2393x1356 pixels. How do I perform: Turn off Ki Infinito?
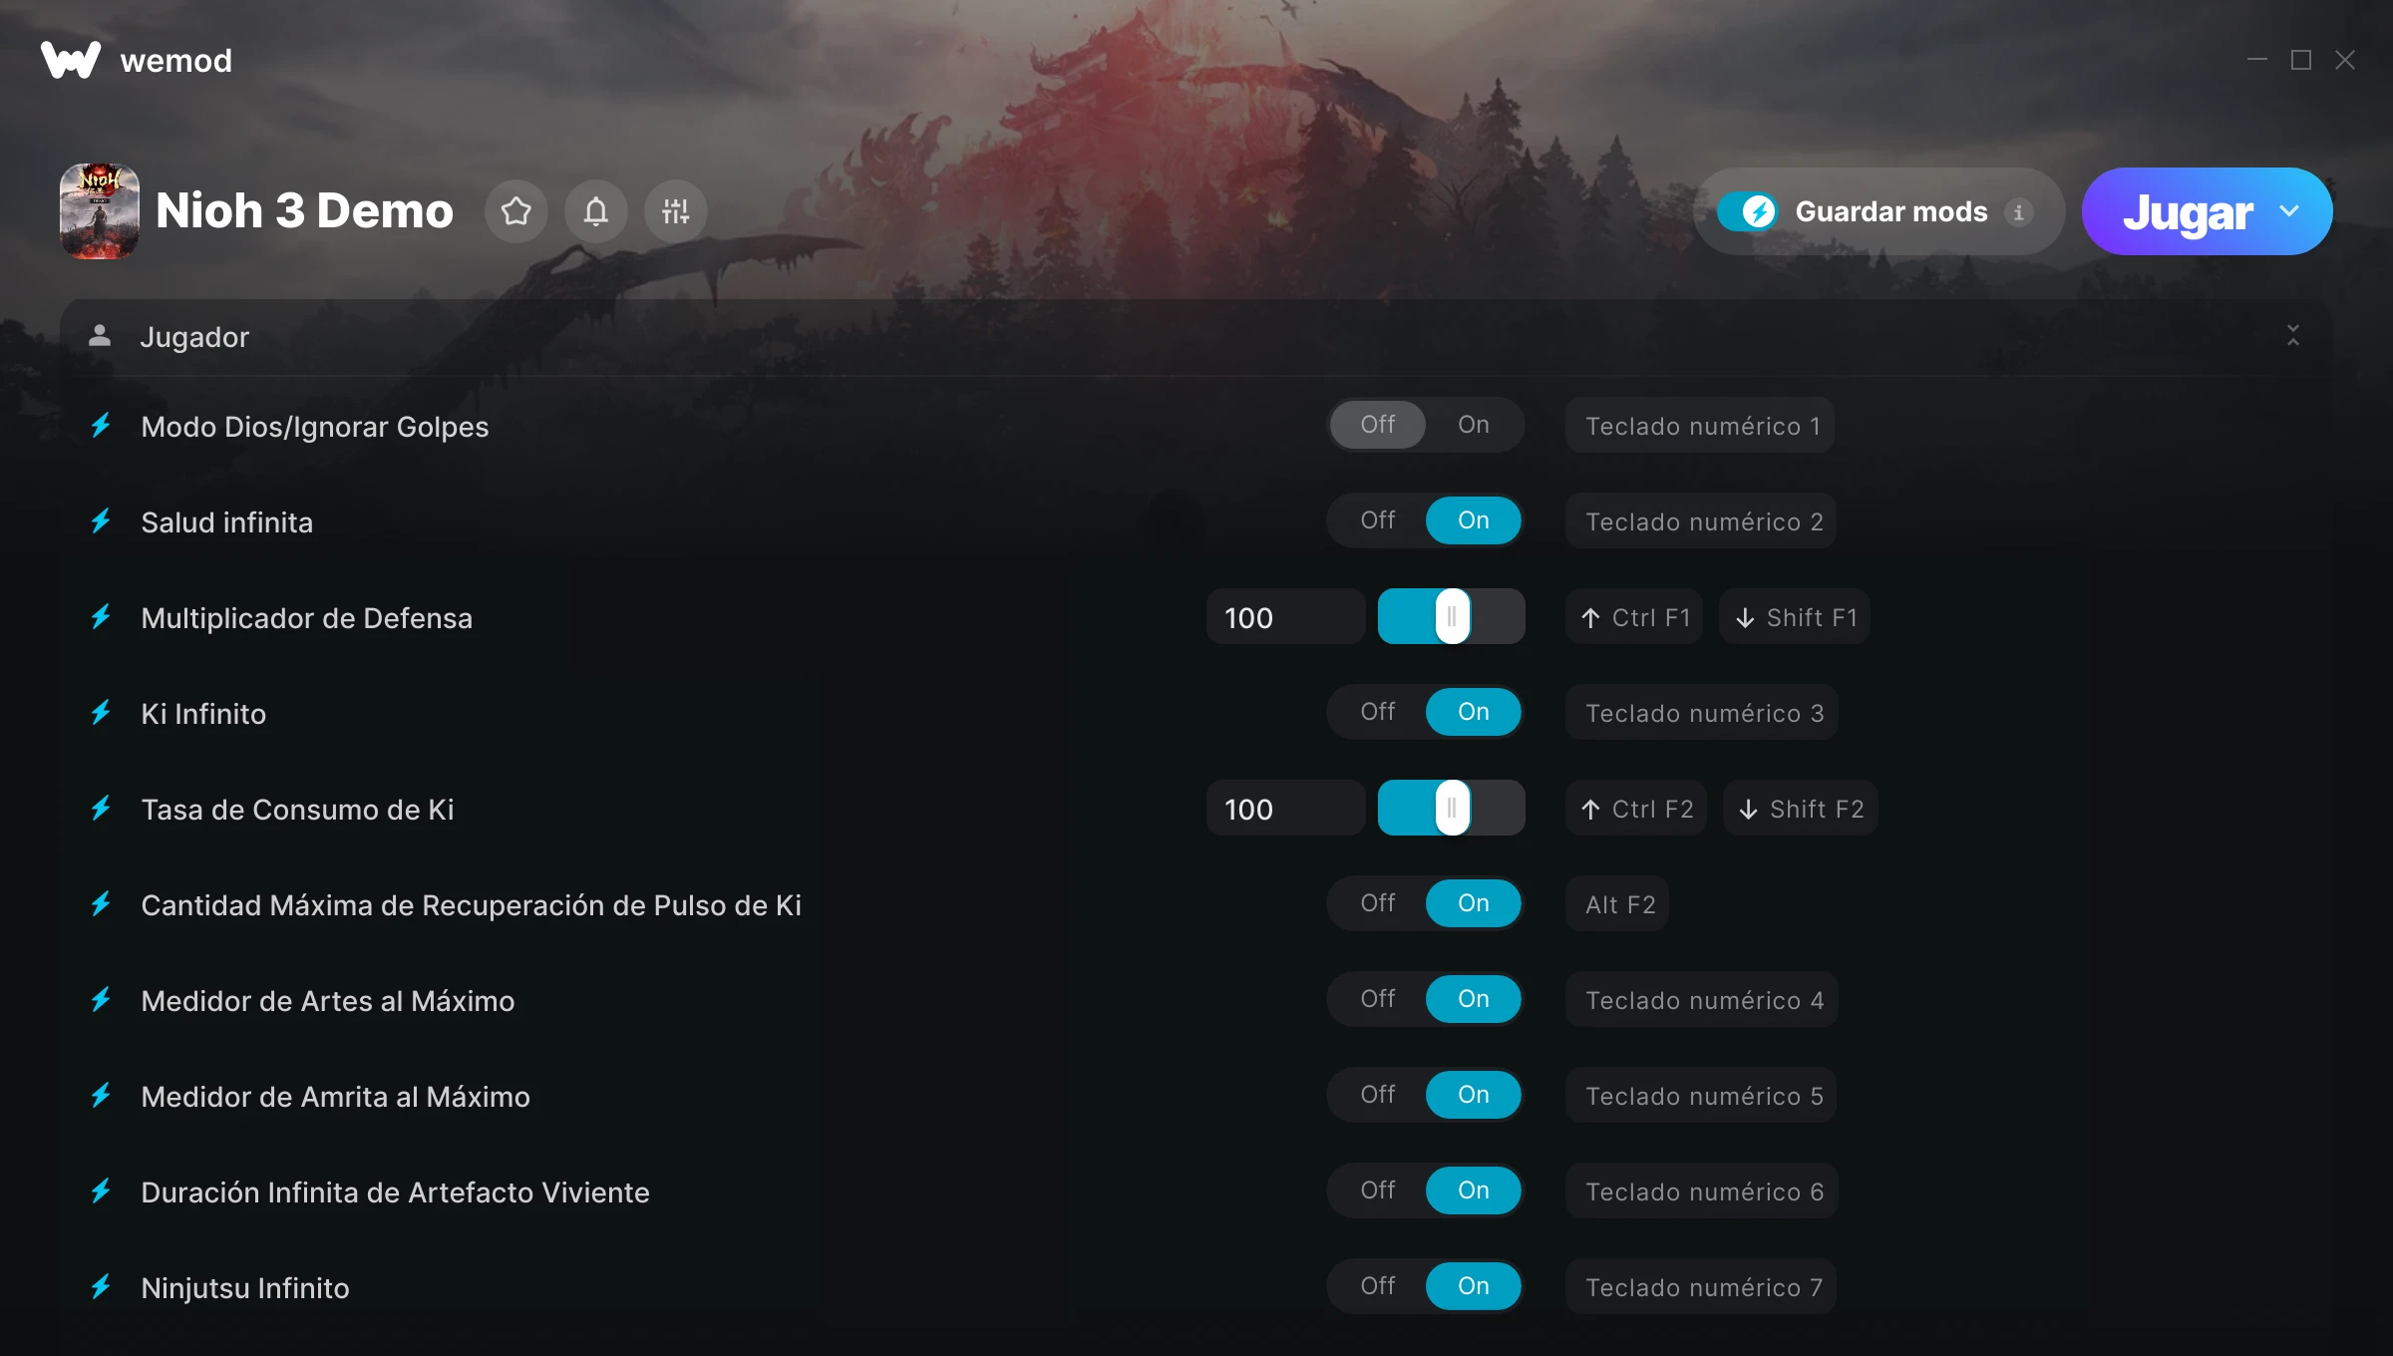coord(1377,712)
